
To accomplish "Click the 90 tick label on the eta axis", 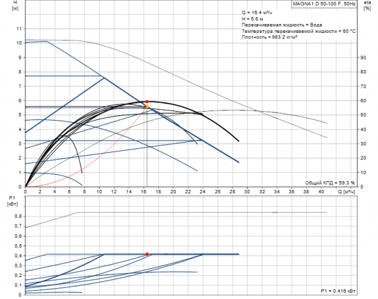I will (x=363, y=57).
